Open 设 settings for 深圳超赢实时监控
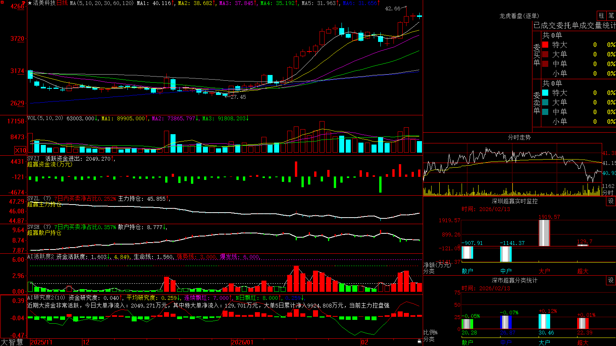Screen dimensions: 616x346 pyautogui.click(x=611, y=201)
